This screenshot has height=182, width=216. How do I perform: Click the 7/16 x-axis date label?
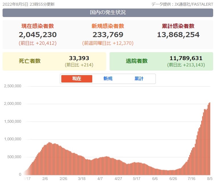coord(192,179)
